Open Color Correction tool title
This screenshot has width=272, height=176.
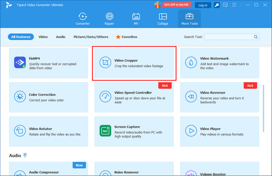42,95
